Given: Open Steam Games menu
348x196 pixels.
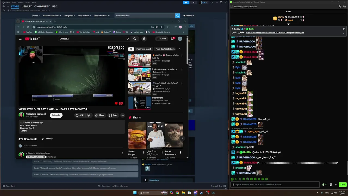Looking at the screenshot, I should point(27,2).
